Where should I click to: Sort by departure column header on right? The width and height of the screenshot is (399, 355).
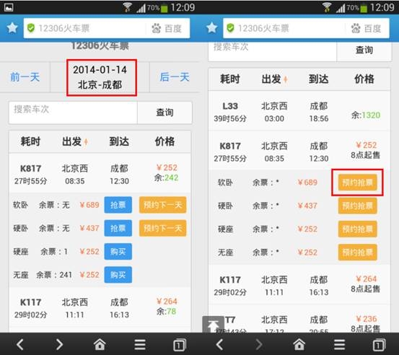[274, 79]
